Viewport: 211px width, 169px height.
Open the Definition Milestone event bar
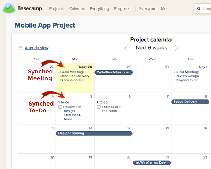click(x=114, y=72)
